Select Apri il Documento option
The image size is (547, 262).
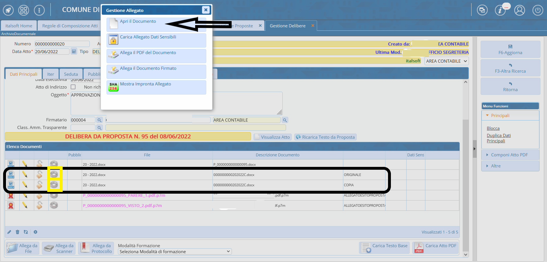pos(138,22)
